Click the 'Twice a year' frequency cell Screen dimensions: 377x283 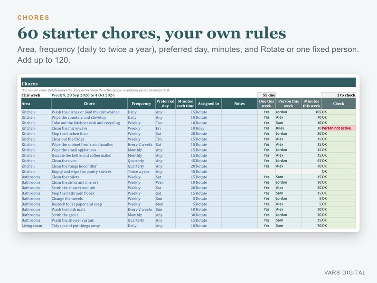(141, 172)
